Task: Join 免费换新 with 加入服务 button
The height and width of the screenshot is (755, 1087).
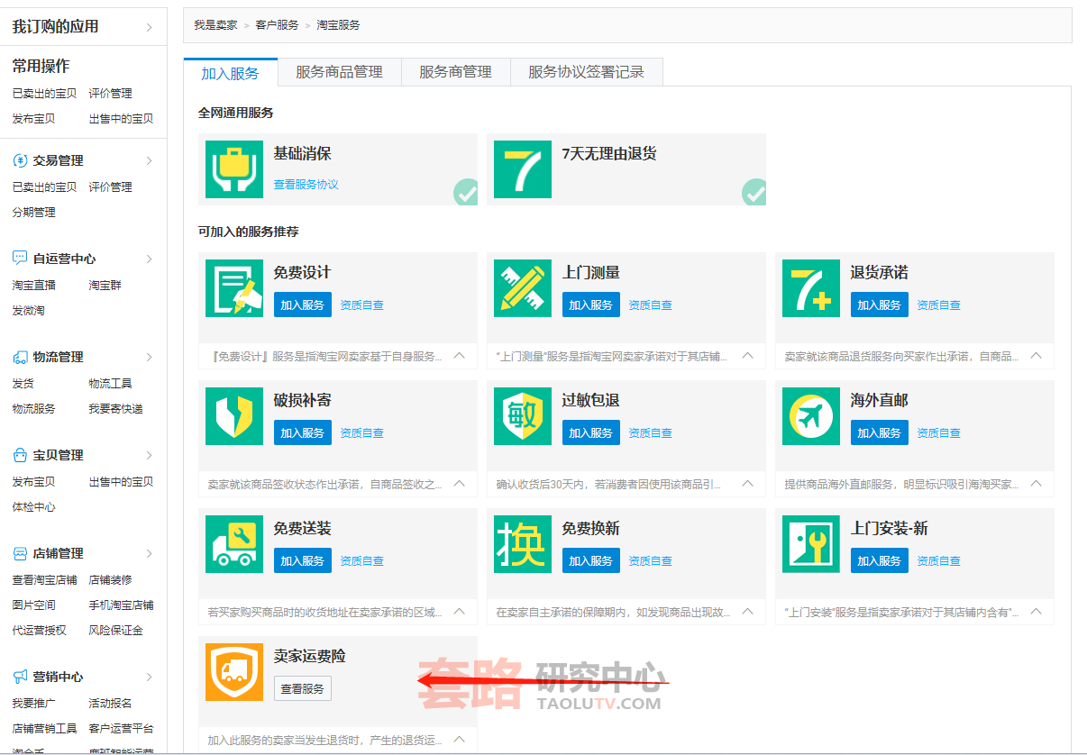Action: 591,560
